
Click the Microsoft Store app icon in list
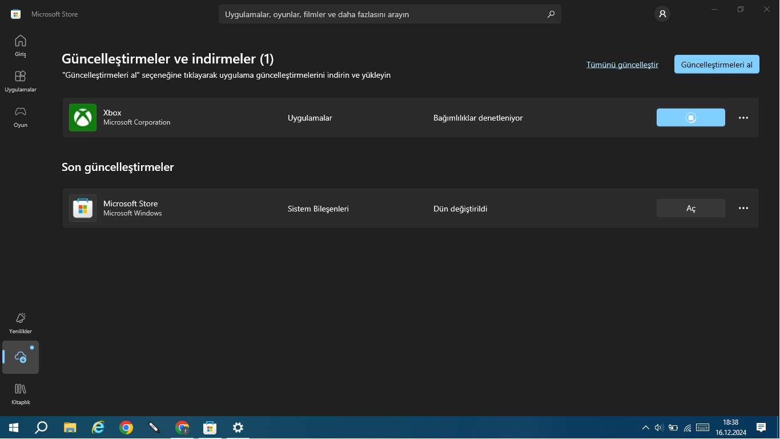click(83, 209)
